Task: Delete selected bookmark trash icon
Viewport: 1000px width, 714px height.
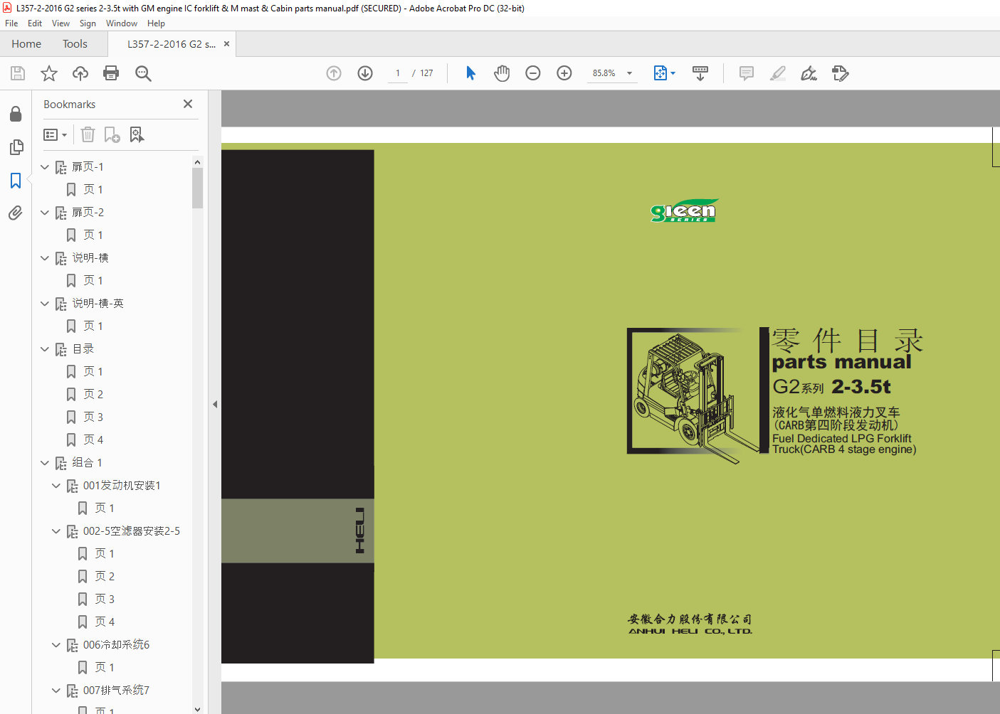Action: 88,134
